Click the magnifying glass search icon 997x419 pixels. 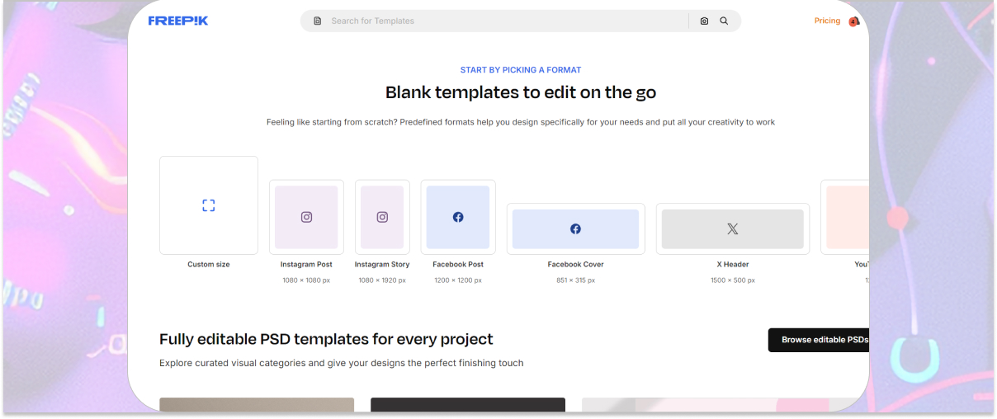724,21
